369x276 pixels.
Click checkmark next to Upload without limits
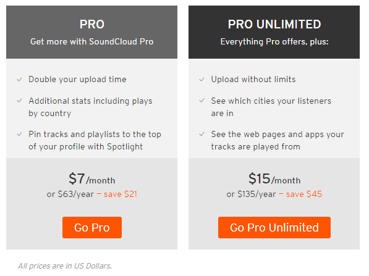coord(202,80)
